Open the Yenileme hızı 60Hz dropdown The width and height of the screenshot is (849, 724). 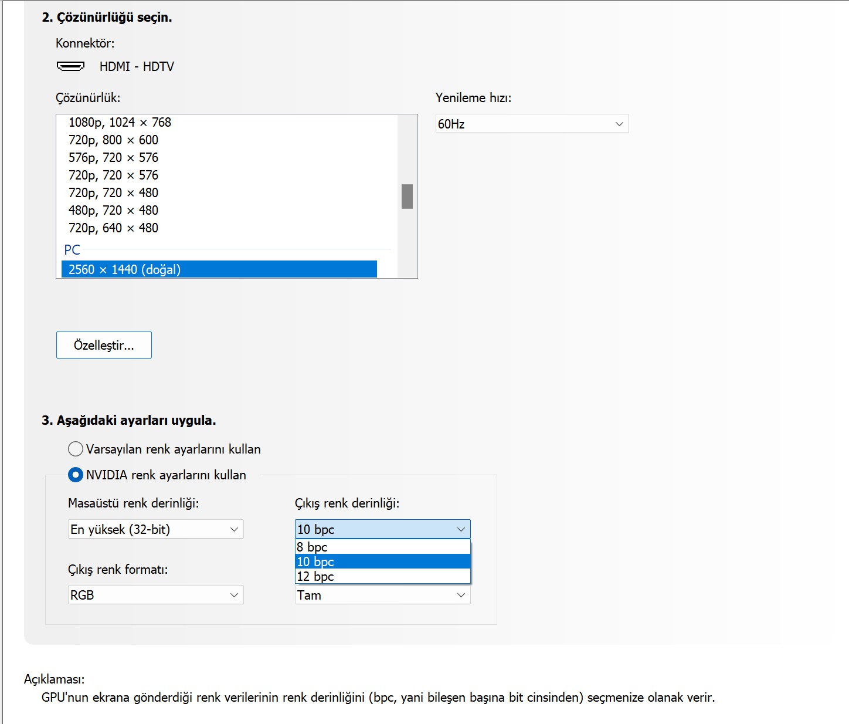(532, 124)
